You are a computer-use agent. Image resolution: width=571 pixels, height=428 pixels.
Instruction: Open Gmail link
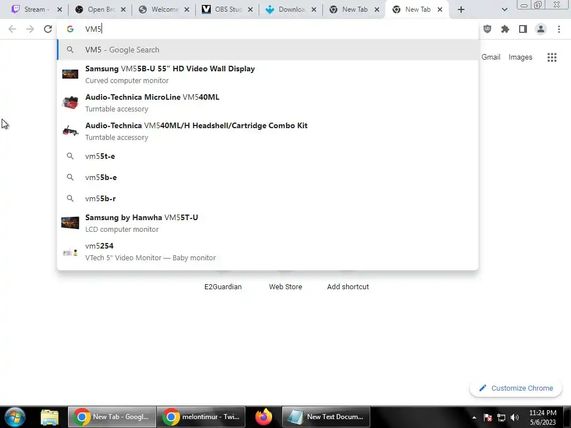click(491, 57)
